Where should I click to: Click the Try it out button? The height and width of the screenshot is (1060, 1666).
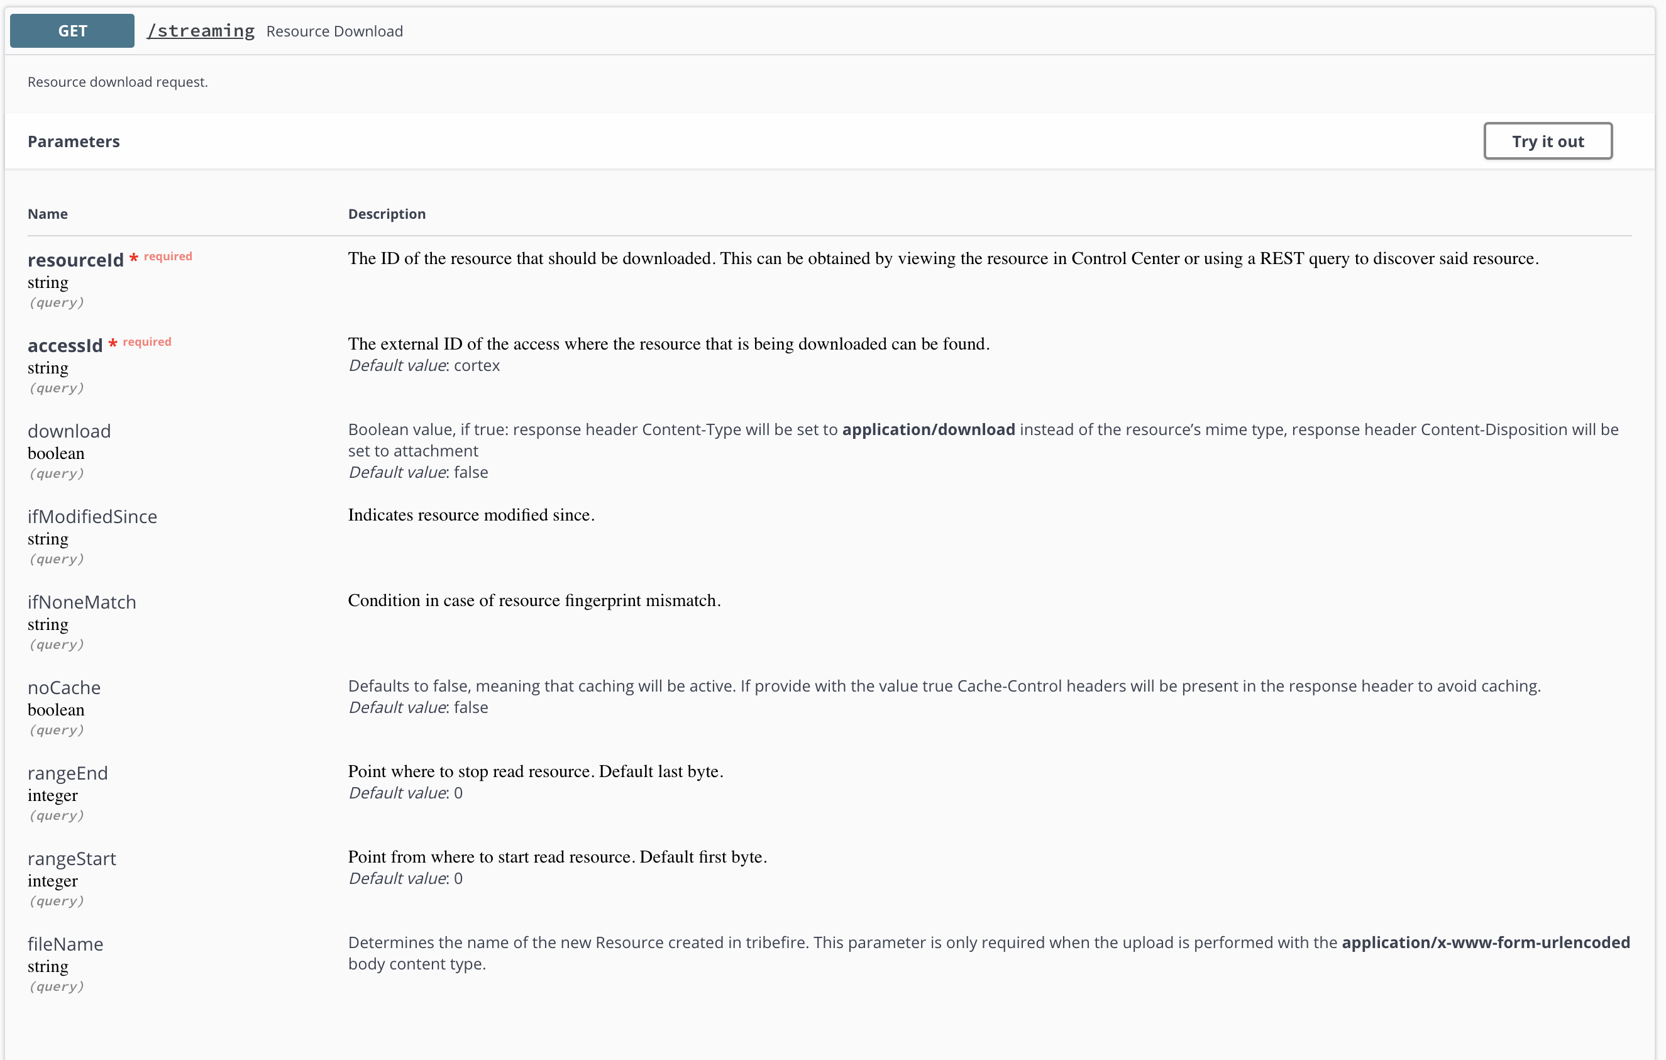1547,141
